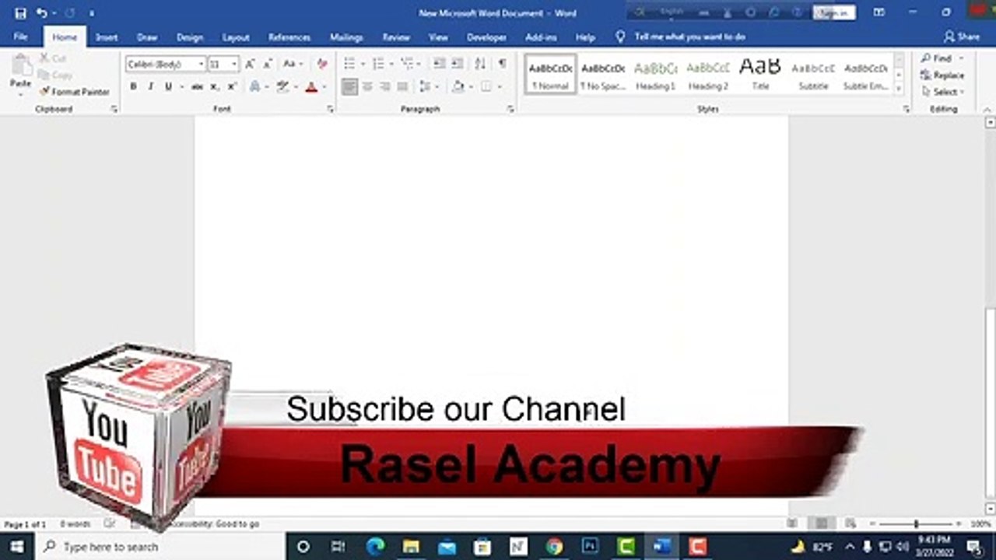Open Microsoft Edge from the taskbar
996x560 pixels.
click(x=375, y=547)
